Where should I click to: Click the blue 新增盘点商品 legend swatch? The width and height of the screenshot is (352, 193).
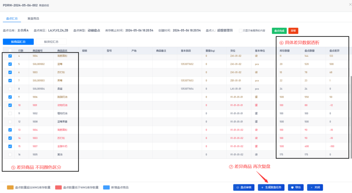pyautogui.click(x=106, y=187)
